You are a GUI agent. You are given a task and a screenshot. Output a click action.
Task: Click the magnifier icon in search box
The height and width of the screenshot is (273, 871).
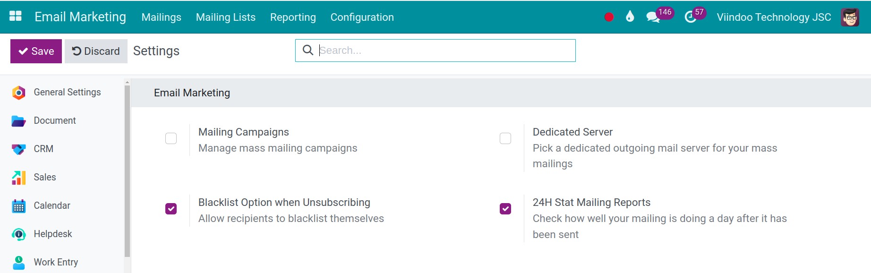(307, 50)
